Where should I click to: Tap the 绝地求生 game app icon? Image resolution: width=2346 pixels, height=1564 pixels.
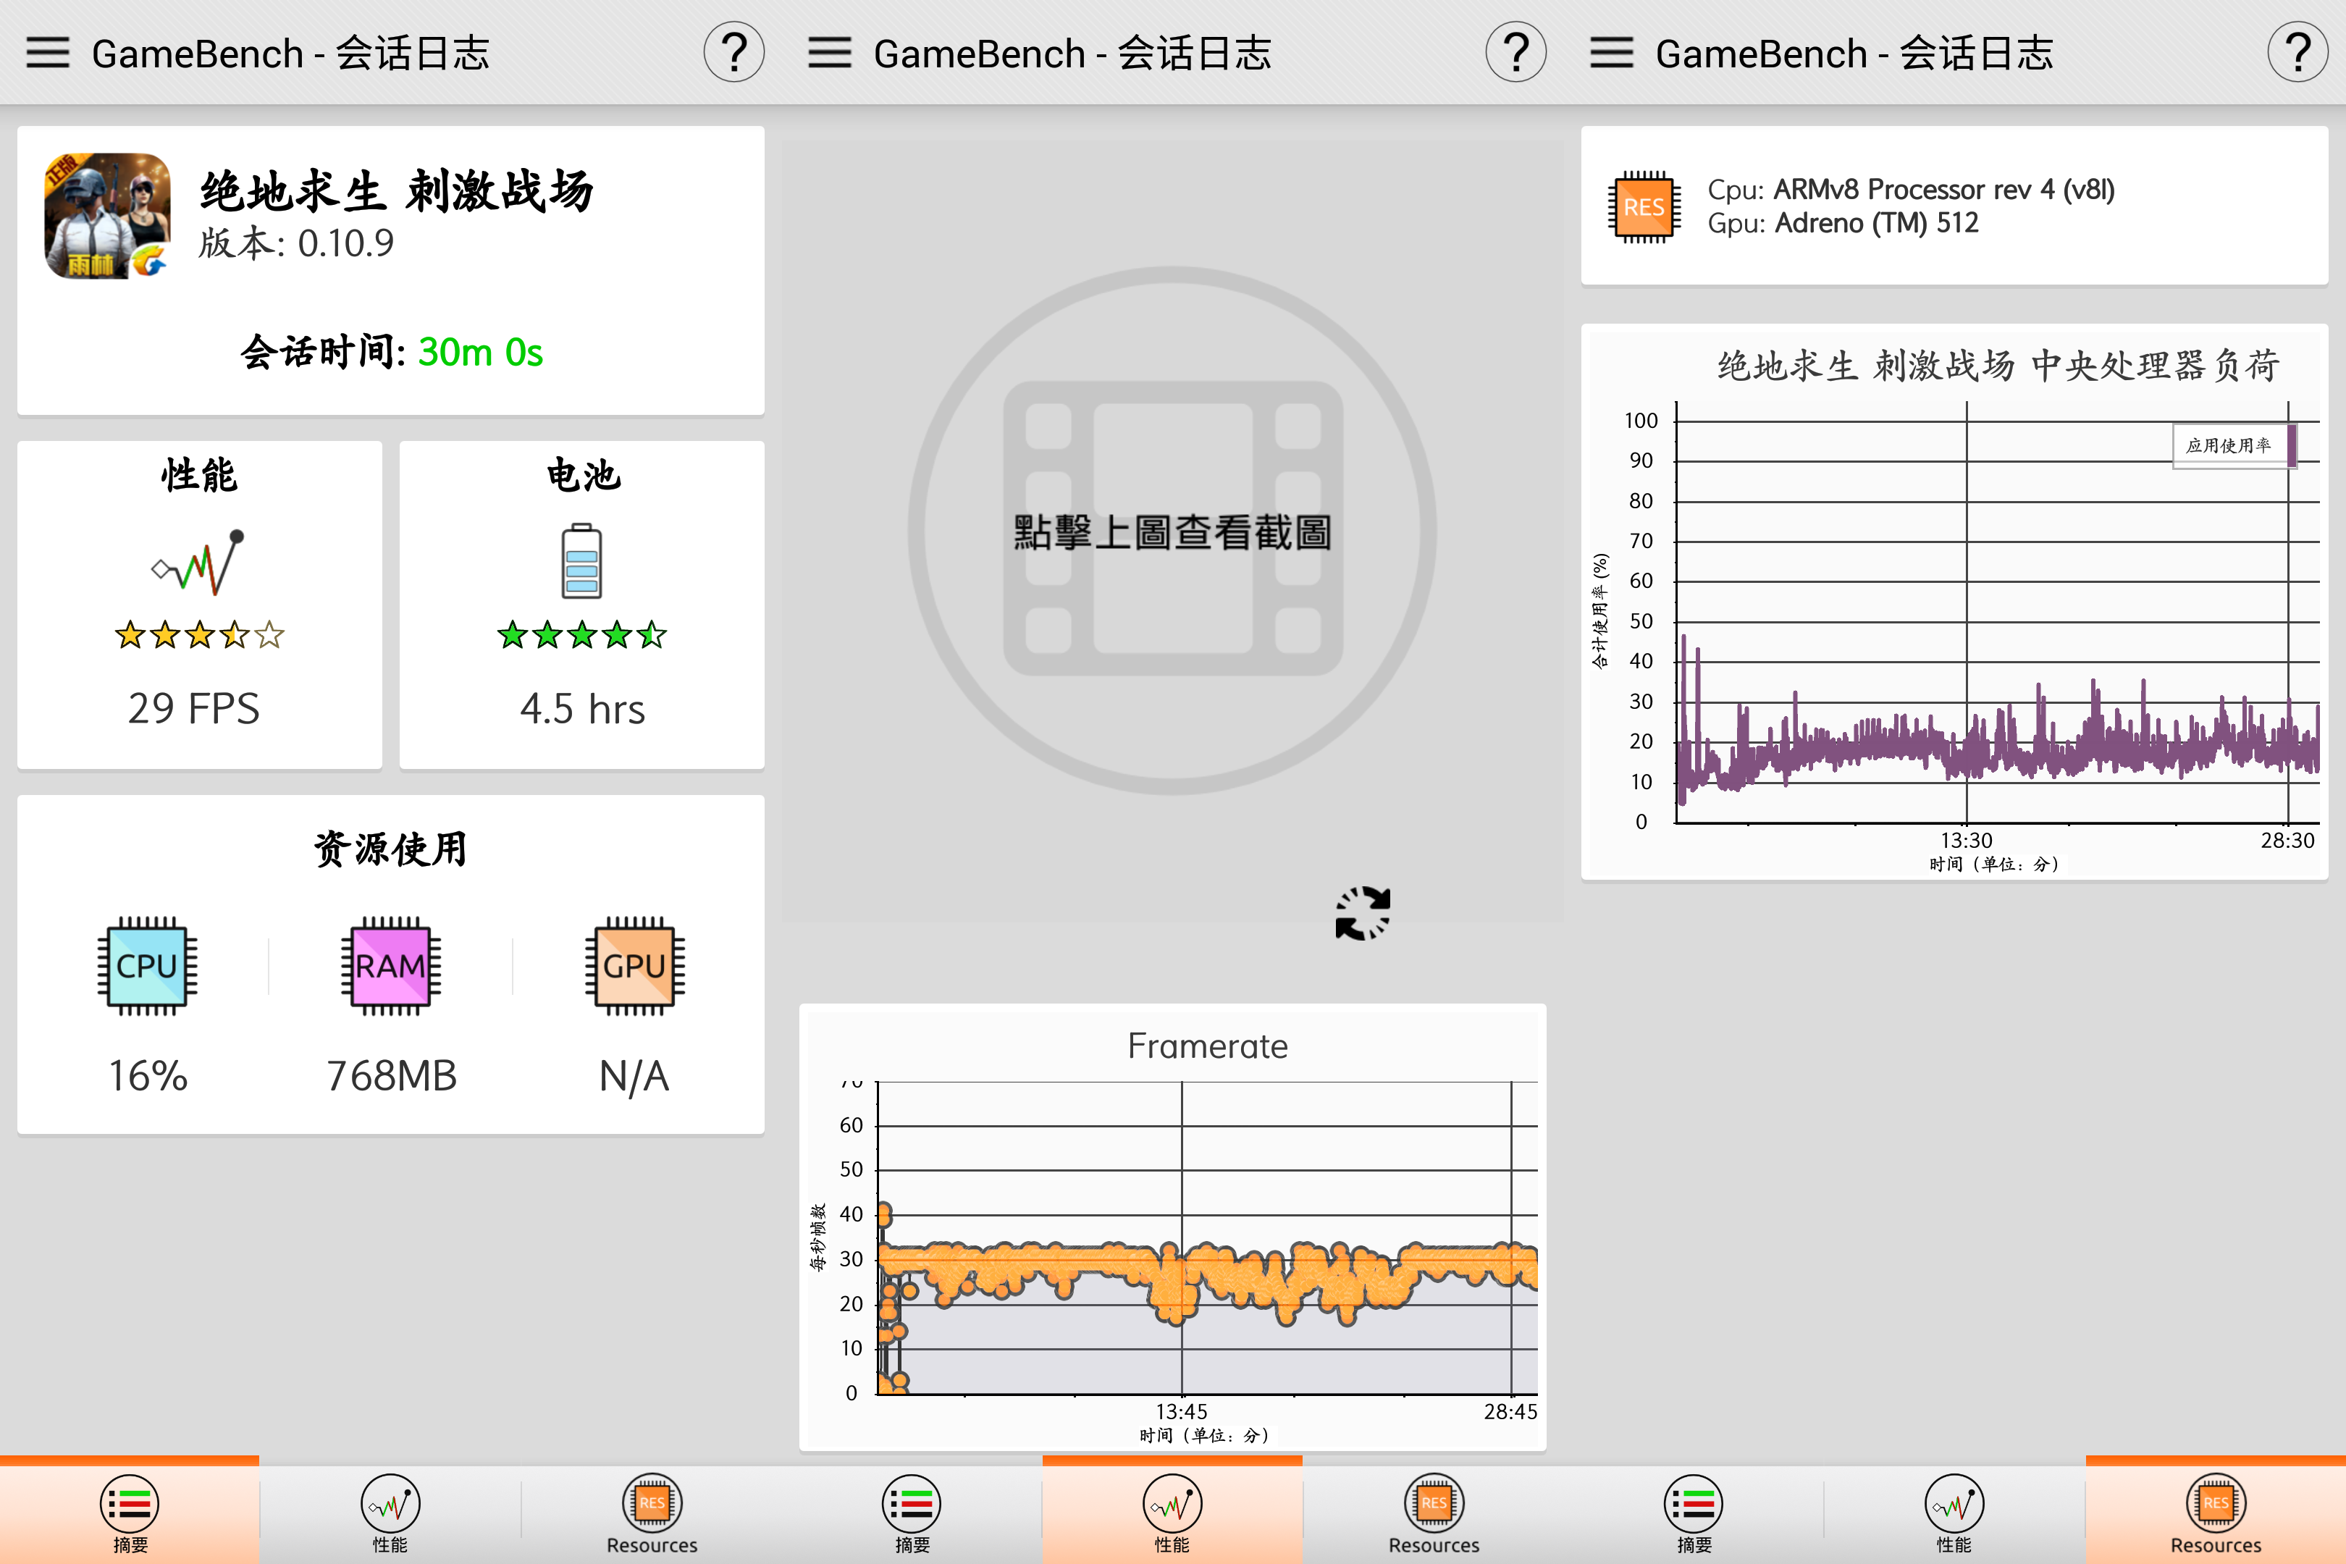coord(108,216)
